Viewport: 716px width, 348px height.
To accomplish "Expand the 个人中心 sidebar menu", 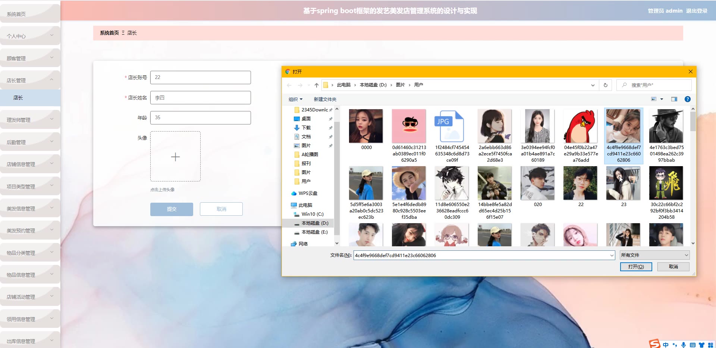I will coord(30,36).
